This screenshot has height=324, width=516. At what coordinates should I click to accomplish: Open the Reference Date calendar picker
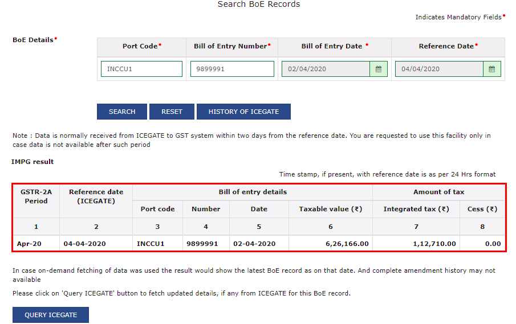tap(492, 69)
